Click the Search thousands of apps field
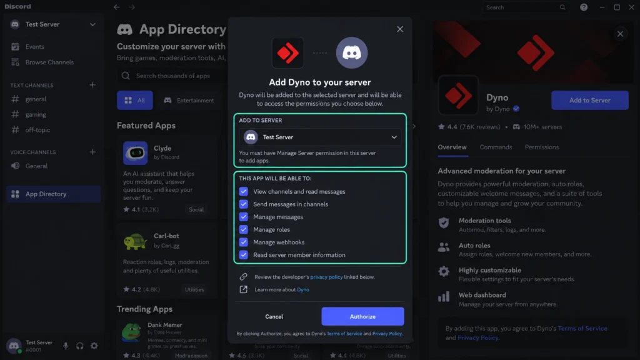The image size is (640, 360). tap(172, 76)
